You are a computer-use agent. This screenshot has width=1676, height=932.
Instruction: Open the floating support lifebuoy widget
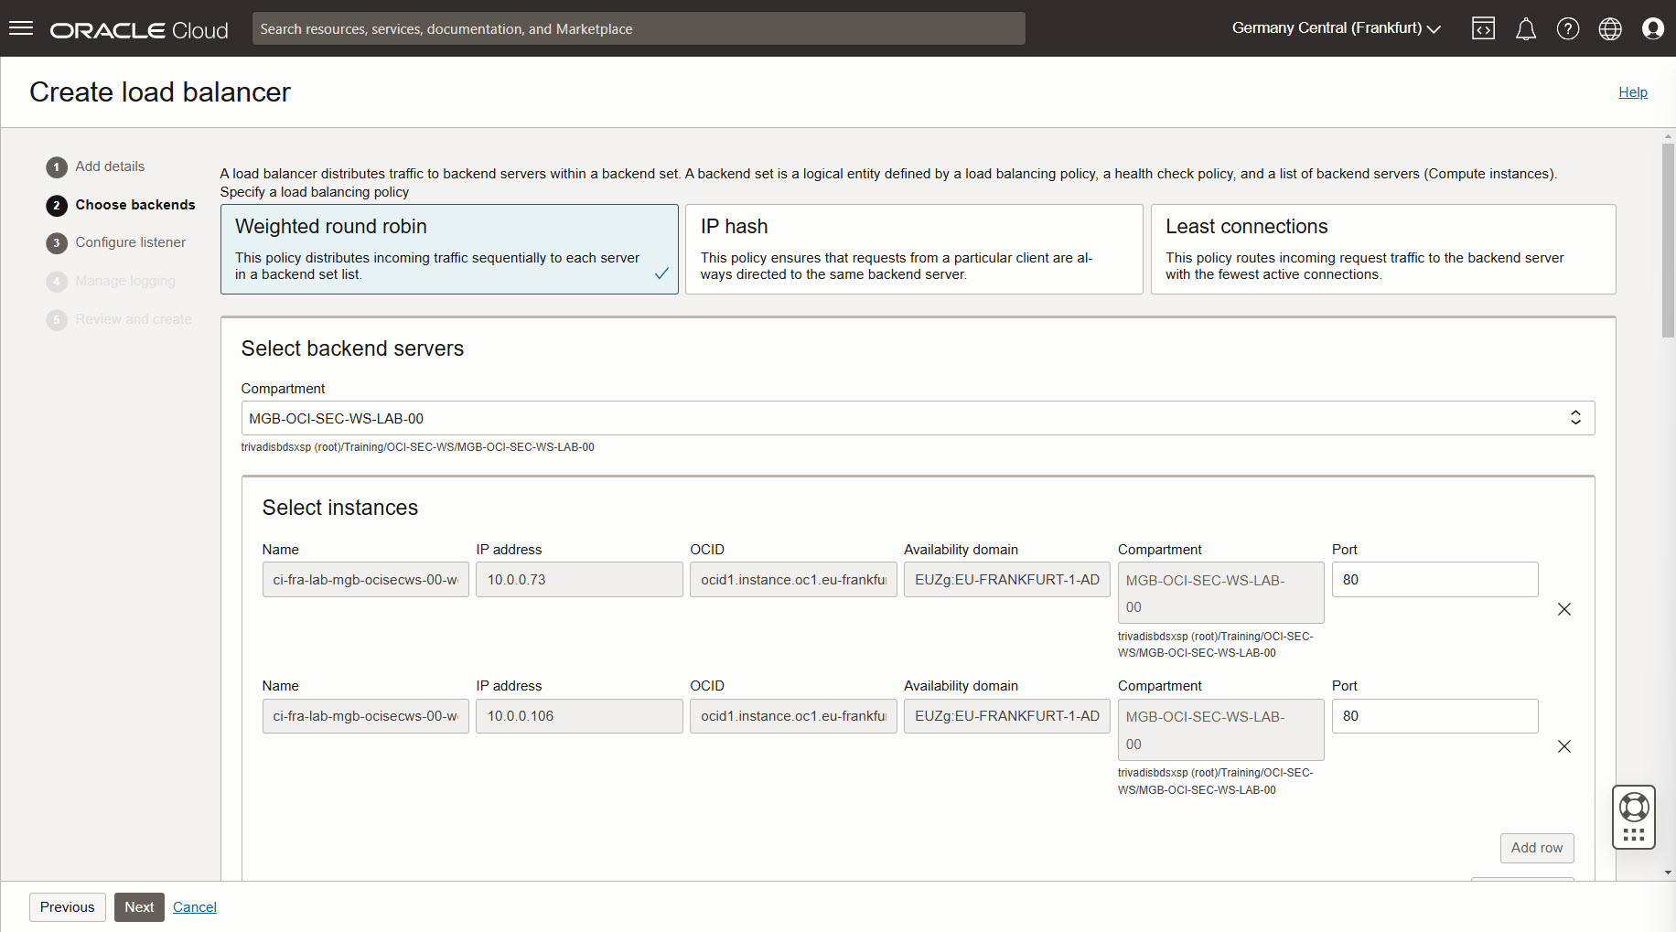click(x=1634, y=817)
